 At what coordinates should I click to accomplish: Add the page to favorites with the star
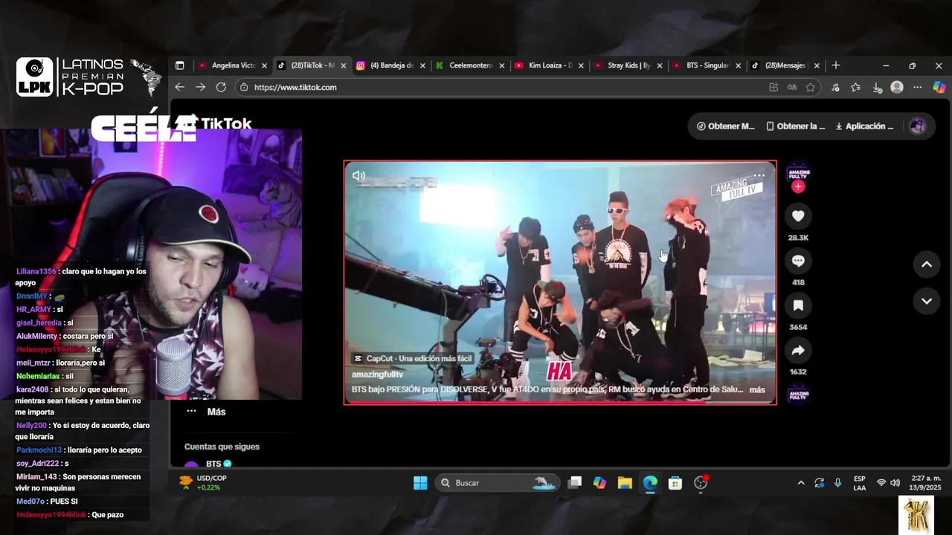tap(811, 87)
